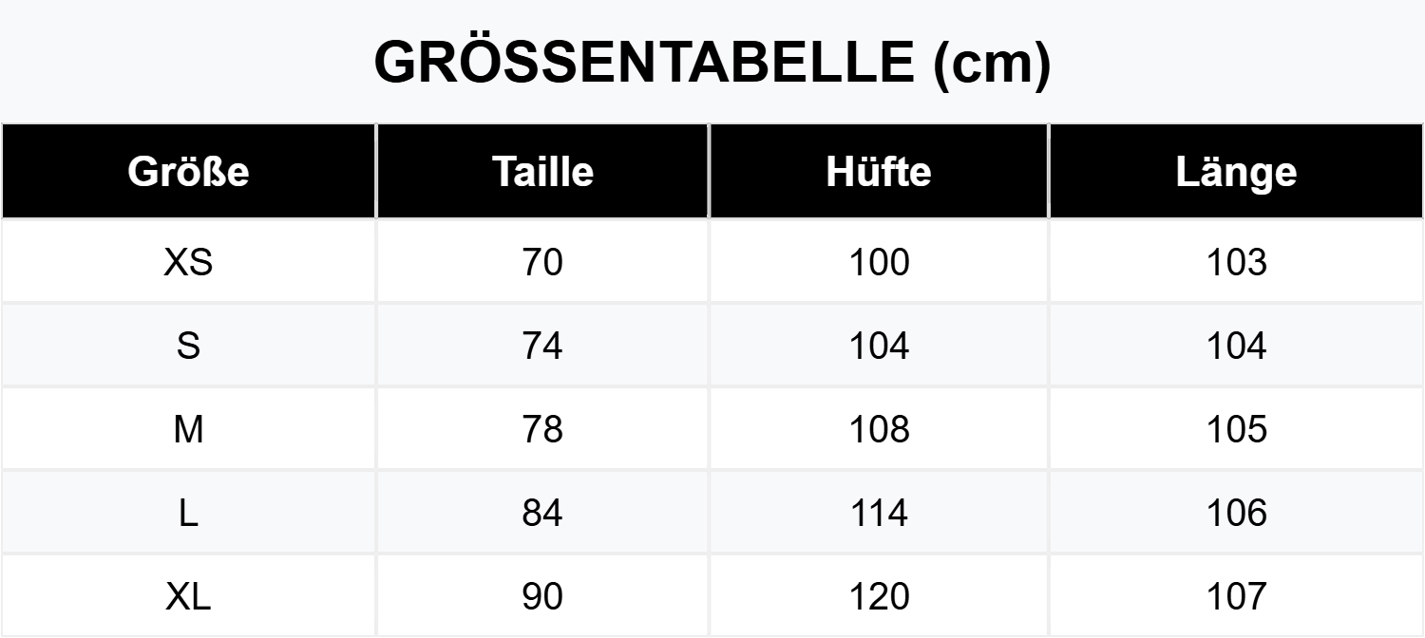
Task: Select Taille value 90 for XL
Action: pos(542,596)
